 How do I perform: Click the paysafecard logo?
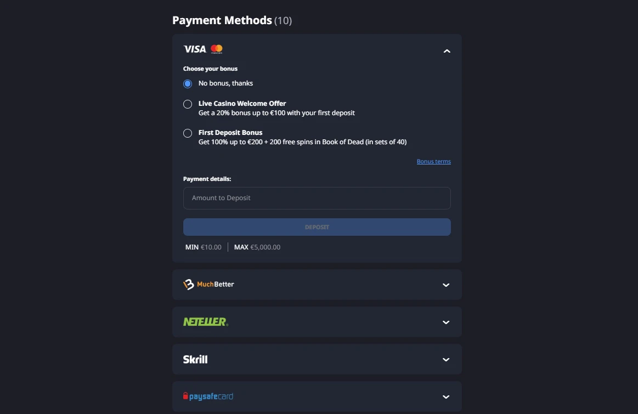208,396
